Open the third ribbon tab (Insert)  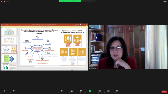pos(9,26)
